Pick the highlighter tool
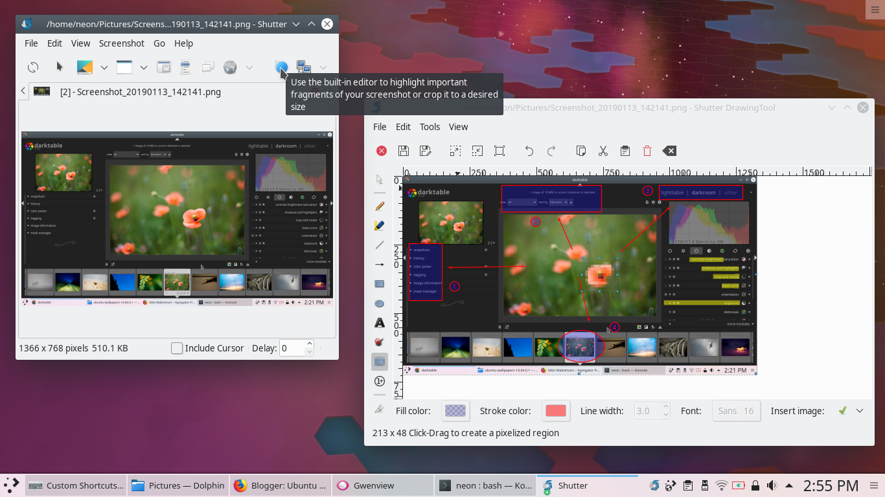 [380, 225]
